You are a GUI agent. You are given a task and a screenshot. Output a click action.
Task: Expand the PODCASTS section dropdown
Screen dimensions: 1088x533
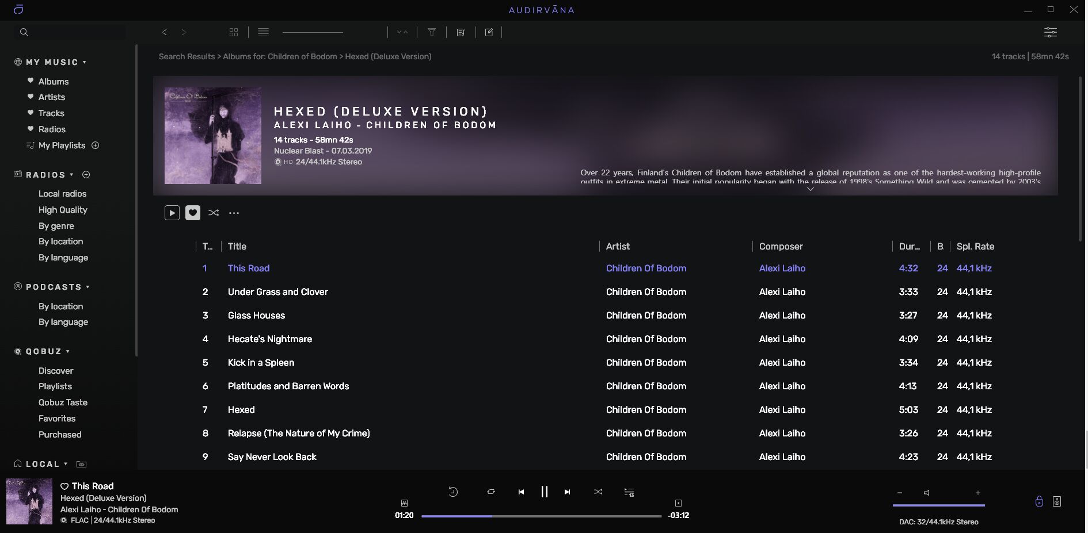(x=88, y=287)
